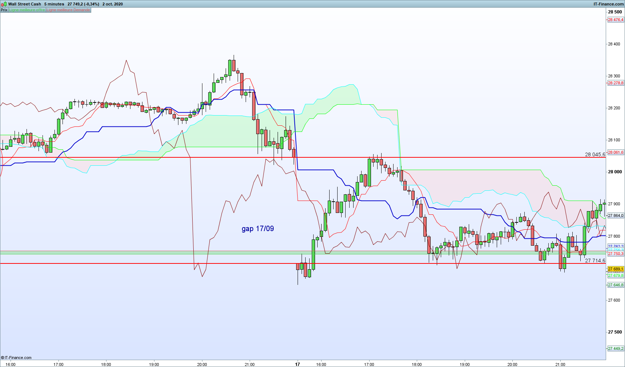Image resolution: width=625 pixels, height=367 pixels.
Task: Select the Ligne meilleure offre tab
Action: point(27,10)
